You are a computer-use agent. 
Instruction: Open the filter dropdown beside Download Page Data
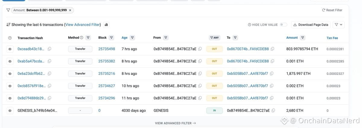338,25
